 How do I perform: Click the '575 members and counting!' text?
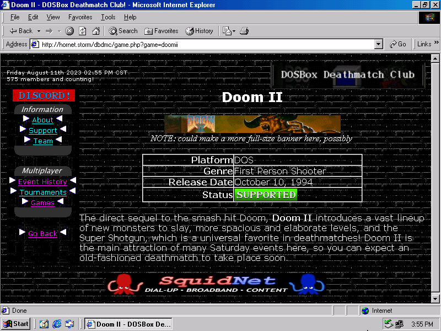click(x=50, y=79)
